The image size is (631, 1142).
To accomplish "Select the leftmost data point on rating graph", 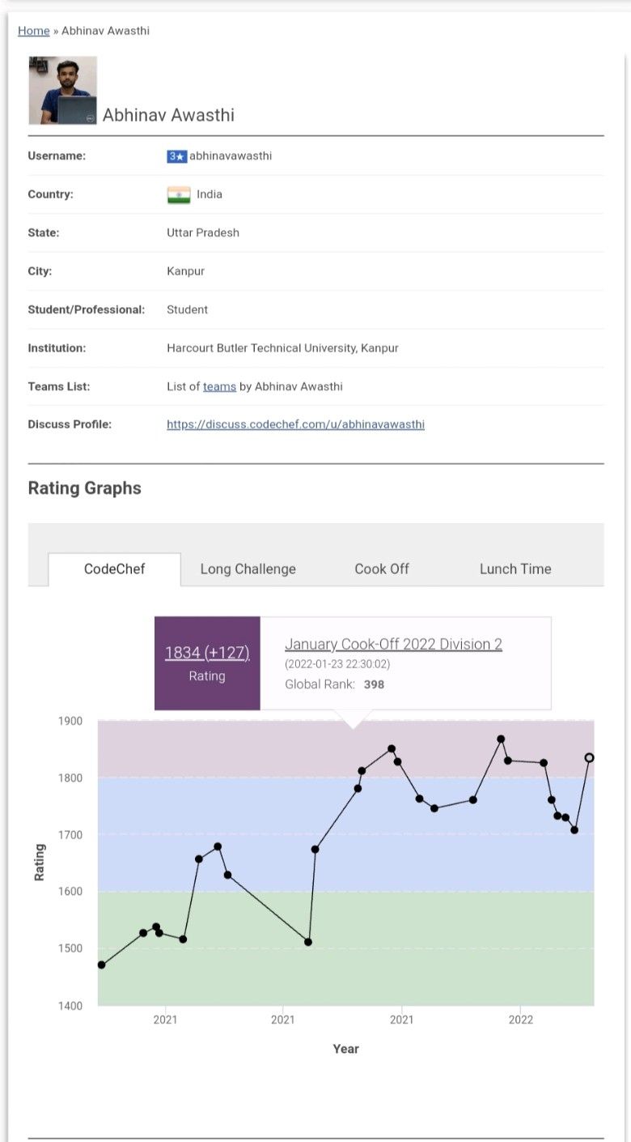I will (101, 965).
